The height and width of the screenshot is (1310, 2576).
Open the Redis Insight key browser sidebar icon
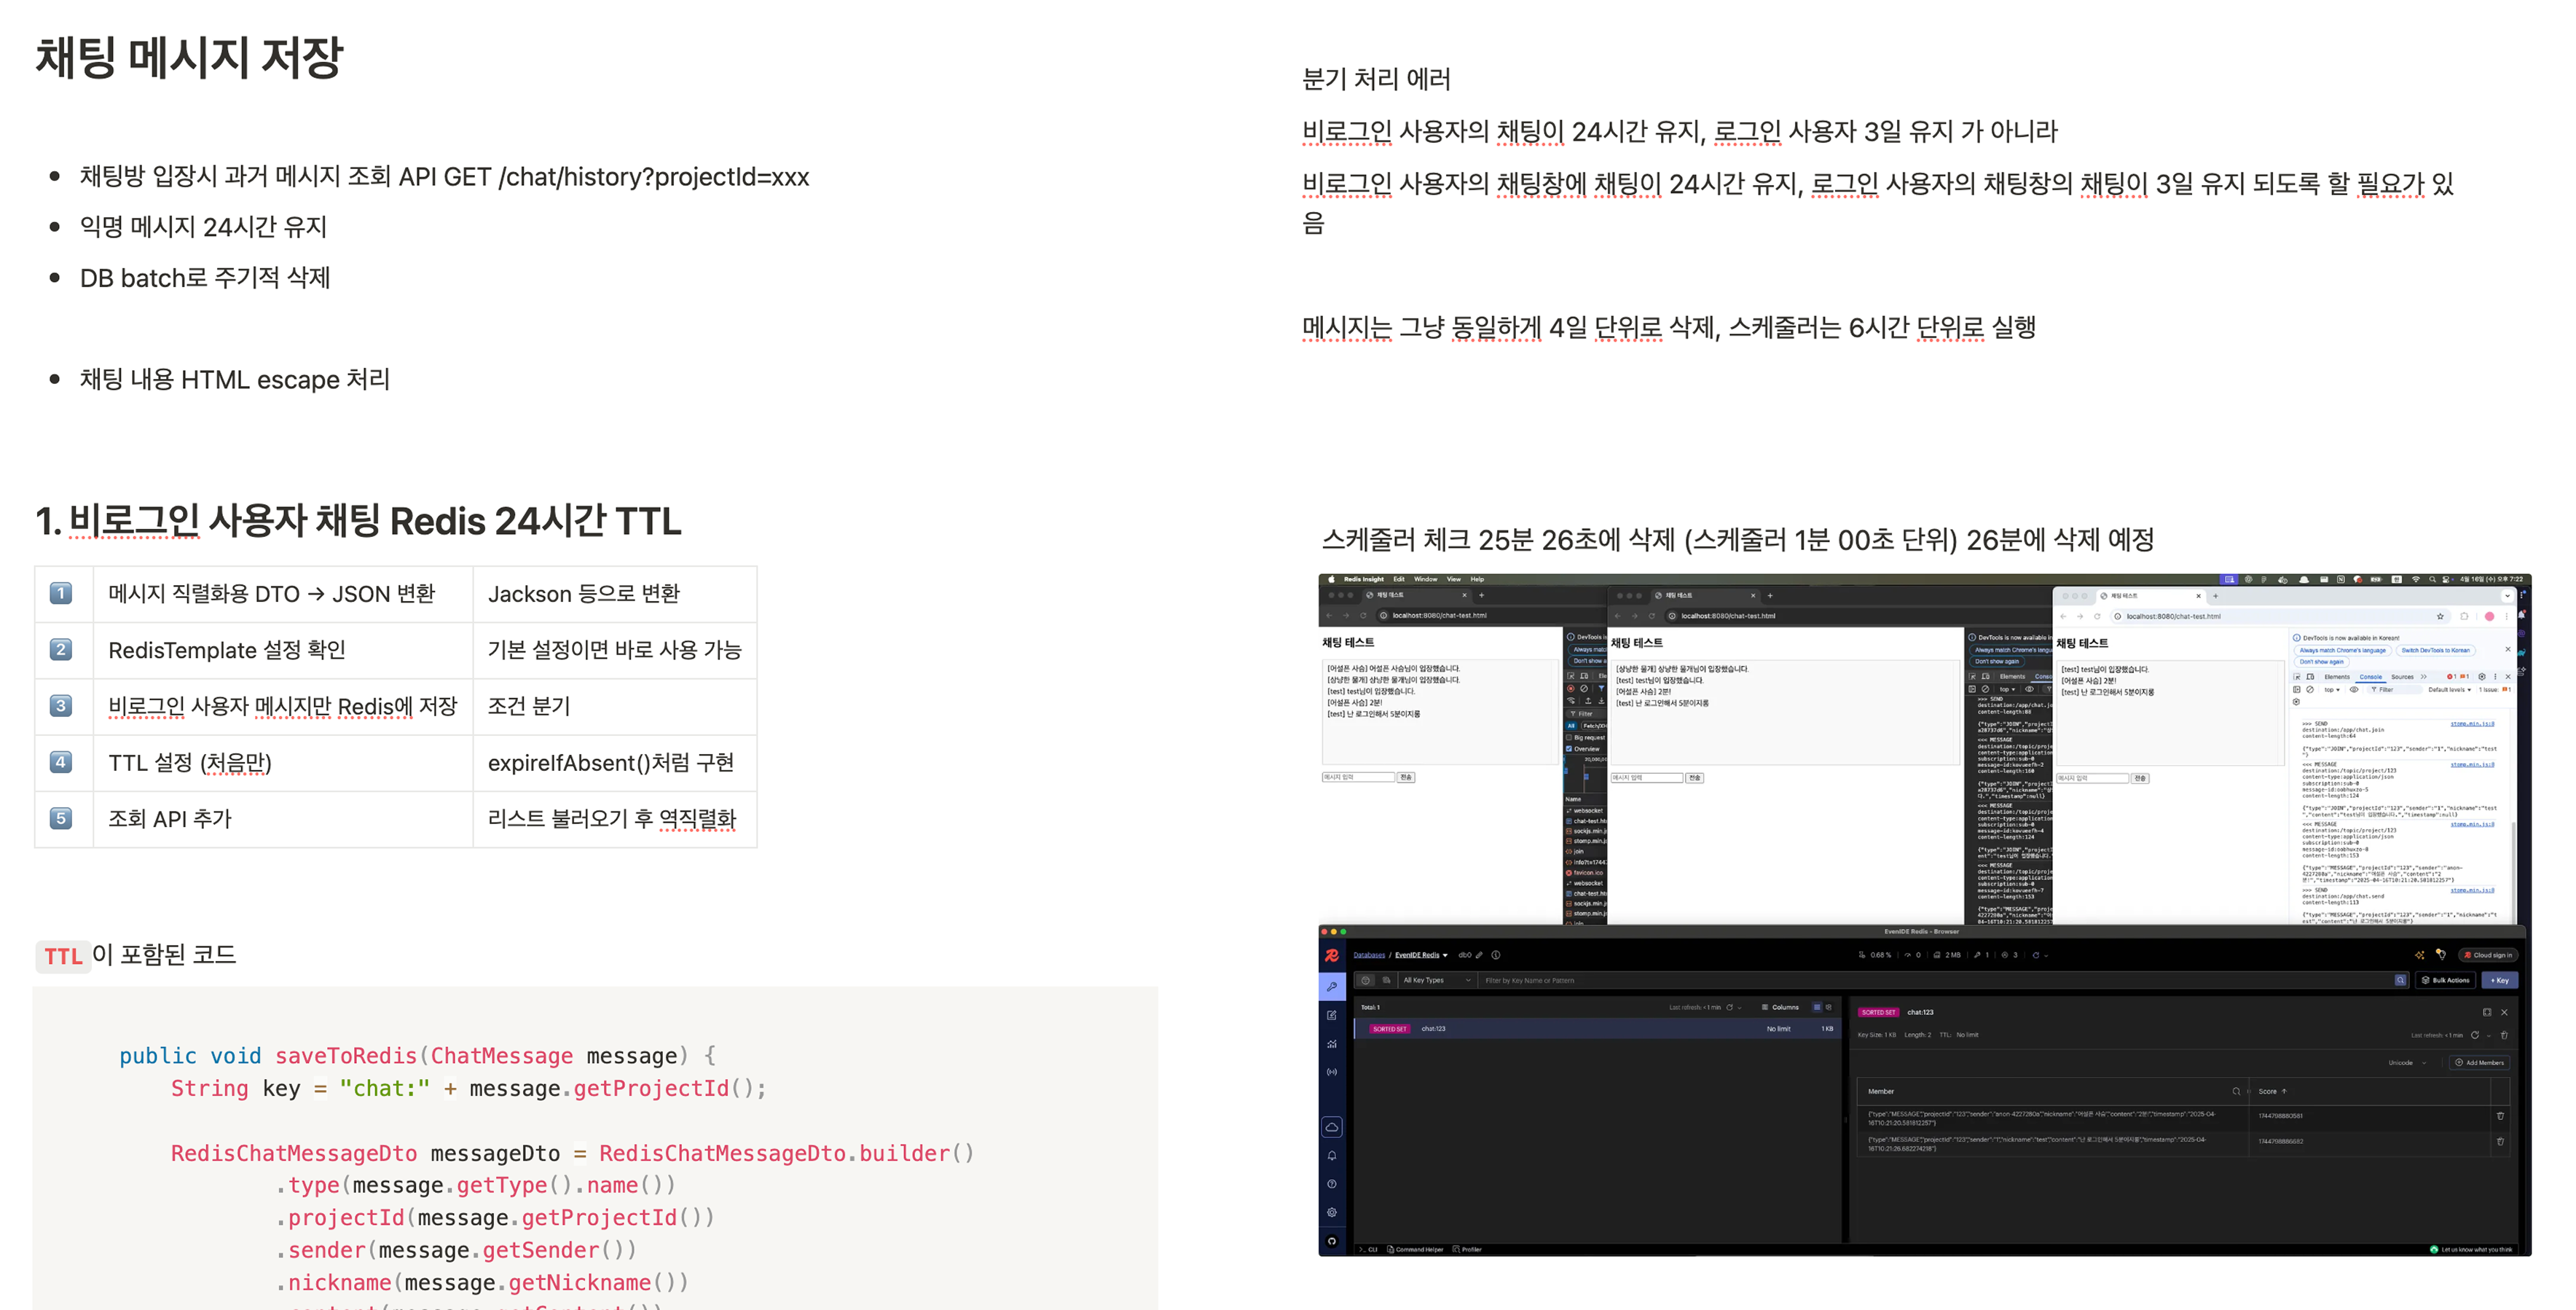tap(1332, 986)
